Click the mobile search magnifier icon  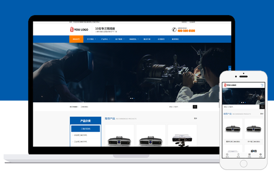262,107
